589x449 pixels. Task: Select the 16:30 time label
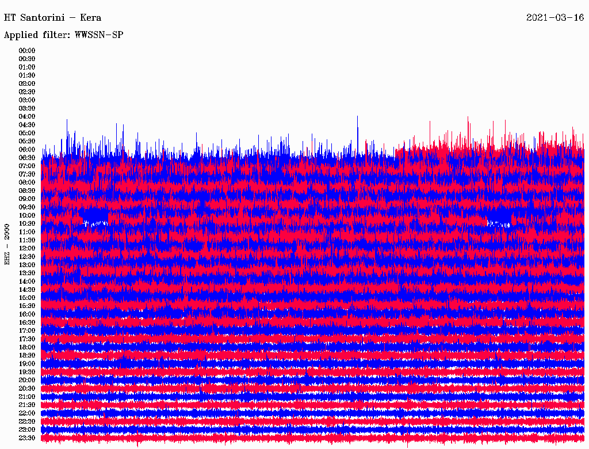27,323
